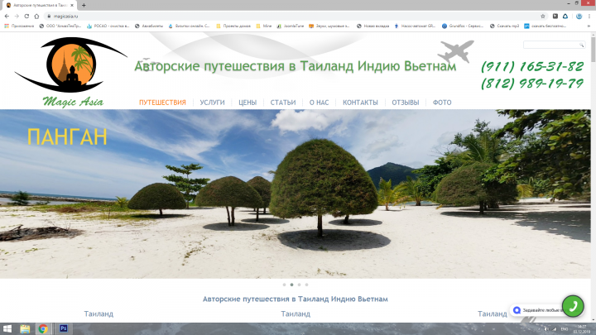This screenshot has width=596, height=335.
Task: Expand the Проекты домов bookmark folder
Action: click(x=233, y=26)
